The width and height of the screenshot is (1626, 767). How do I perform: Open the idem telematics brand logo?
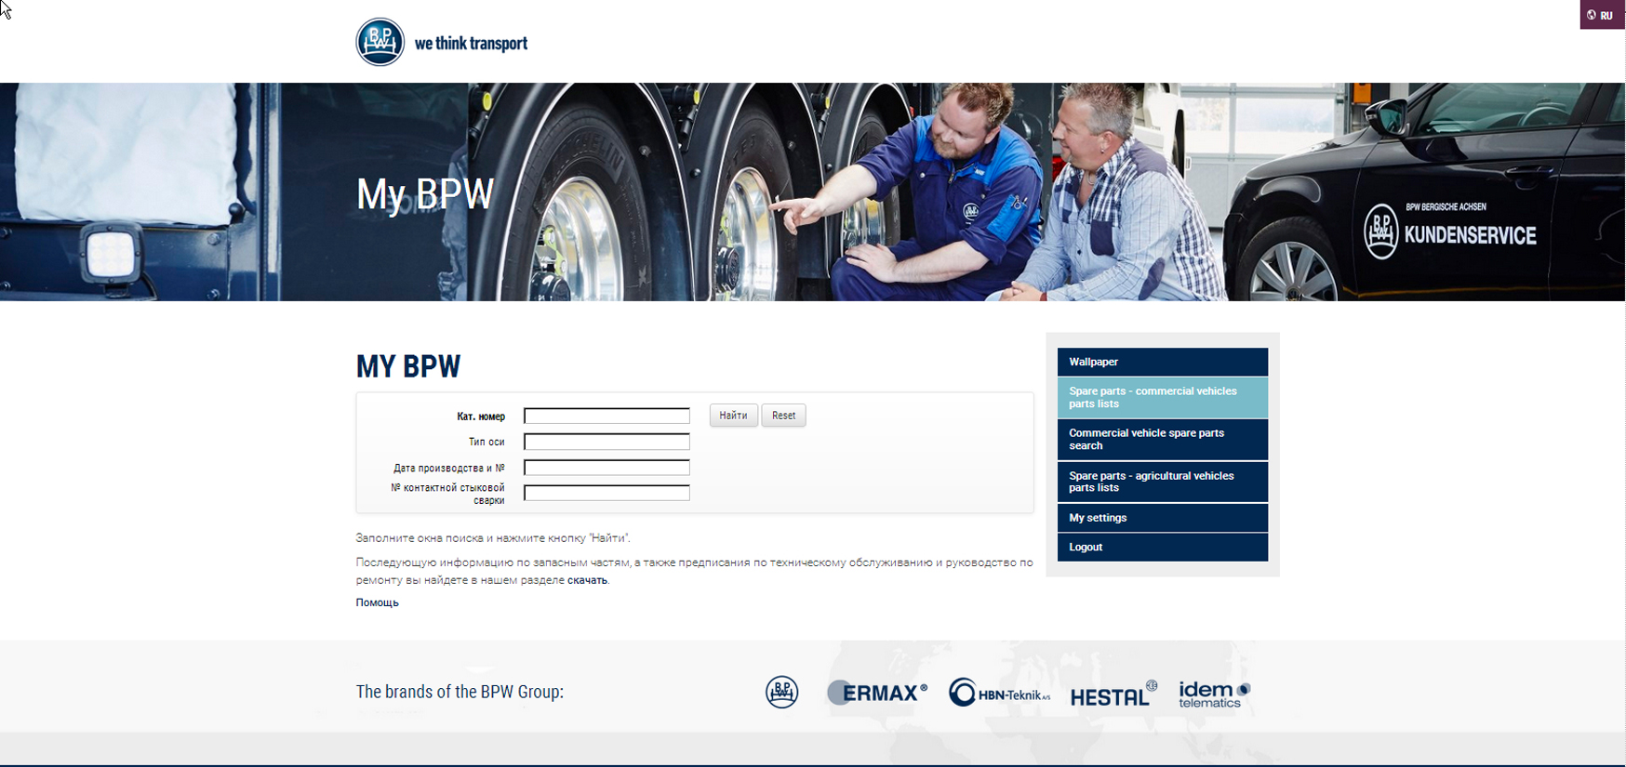1214,694
